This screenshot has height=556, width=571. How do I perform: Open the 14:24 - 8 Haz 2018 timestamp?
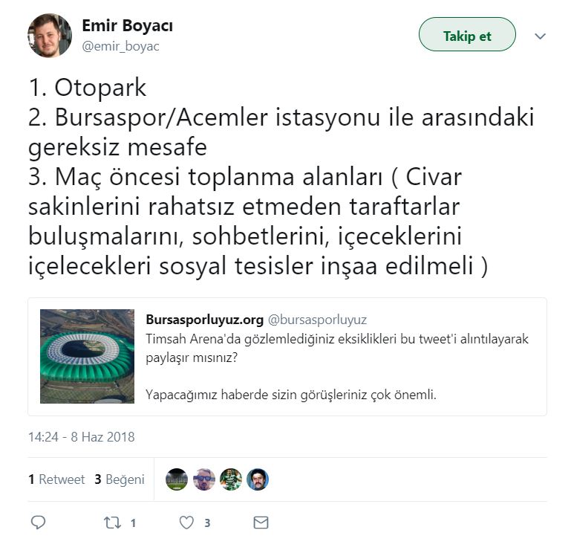pyautogui.click(x=82, y=437)
